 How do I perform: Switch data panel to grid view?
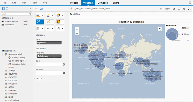[7, 9]
